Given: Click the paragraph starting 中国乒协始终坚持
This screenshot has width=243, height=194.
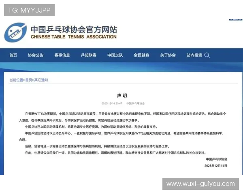Looking at the screenshot, I should (x=122, y=137).
